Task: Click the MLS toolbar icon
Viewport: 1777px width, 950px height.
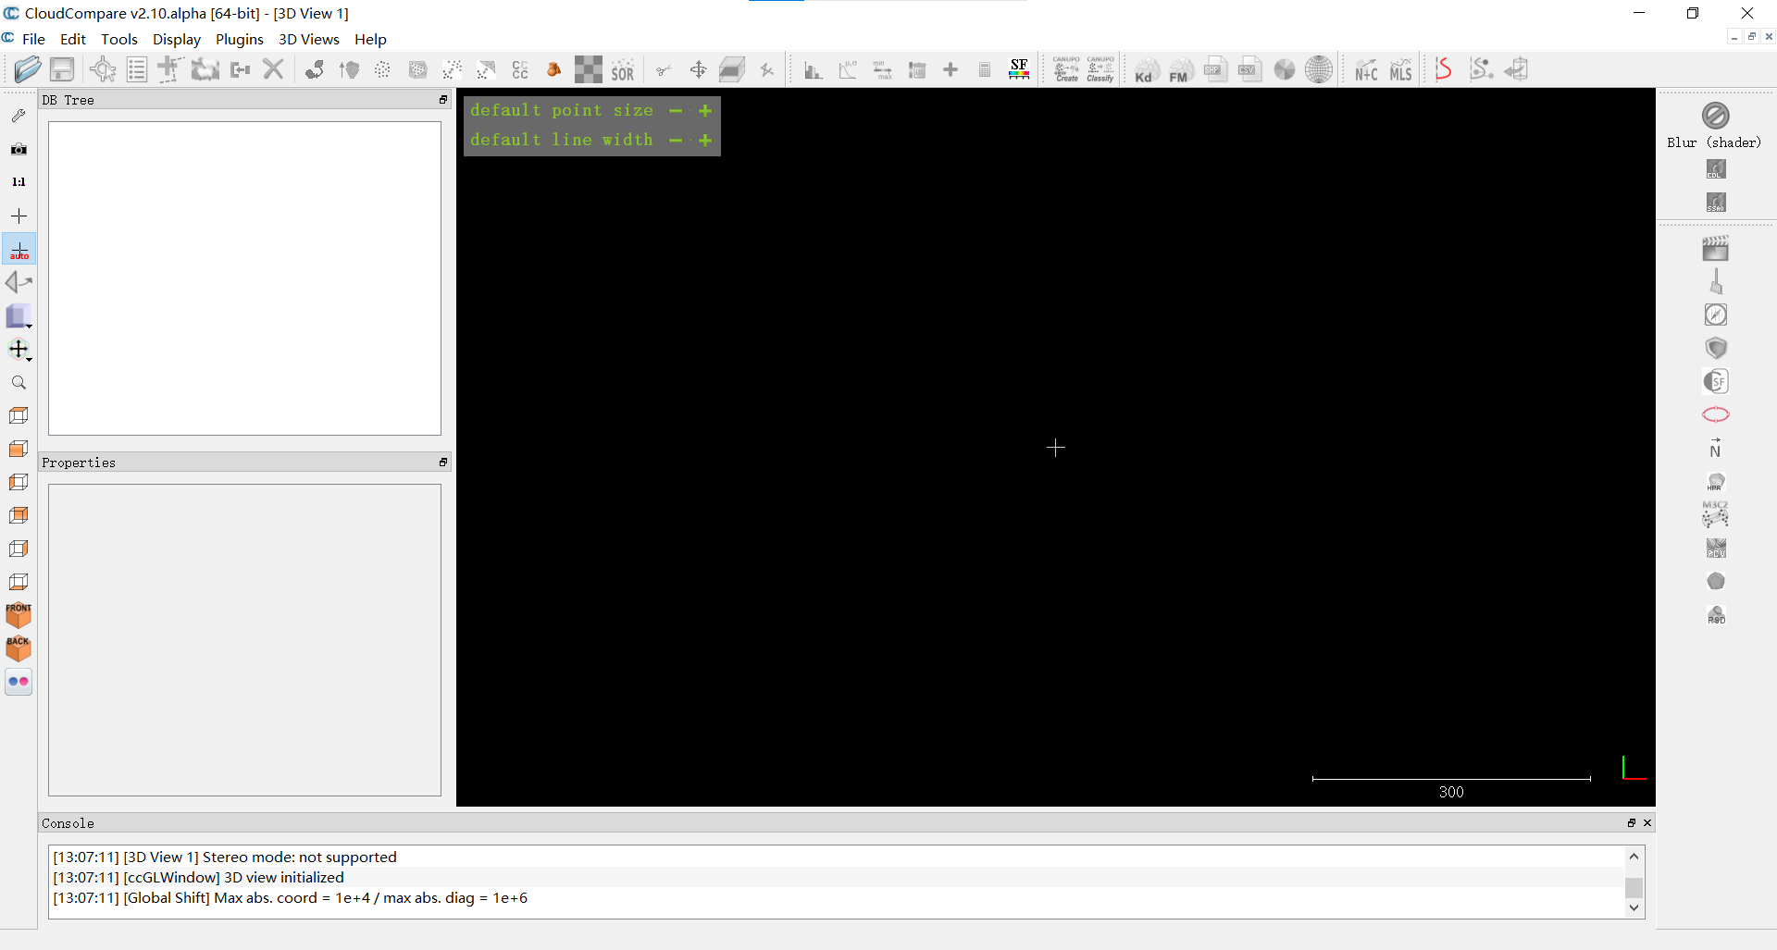Action: pos(1401,69)
